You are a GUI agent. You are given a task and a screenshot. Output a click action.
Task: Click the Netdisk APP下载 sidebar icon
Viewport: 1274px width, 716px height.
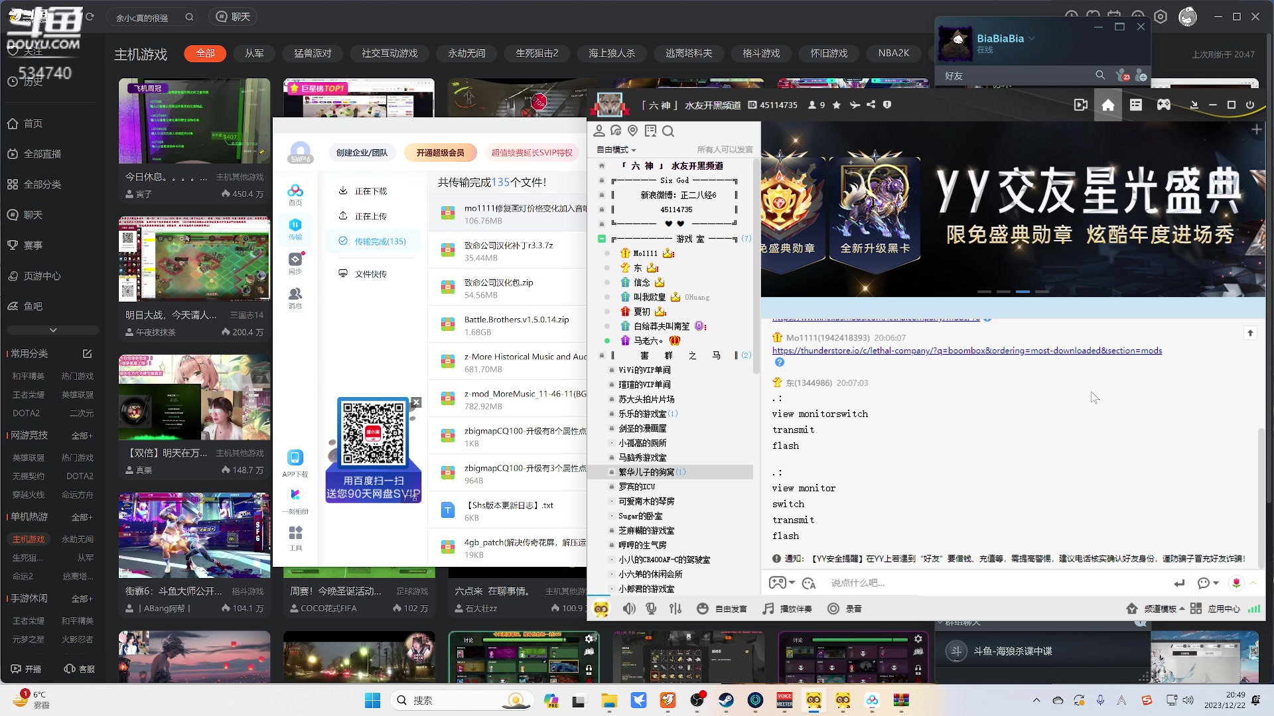pos(295,463)
